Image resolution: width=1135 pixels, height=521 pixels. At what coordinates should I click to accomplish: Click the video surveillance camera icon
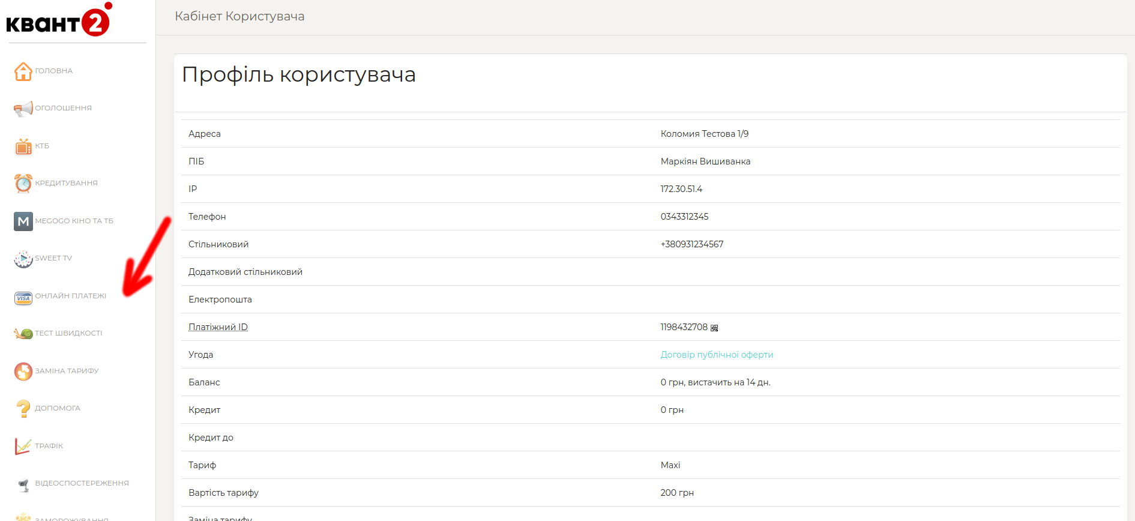pos(23,484)
